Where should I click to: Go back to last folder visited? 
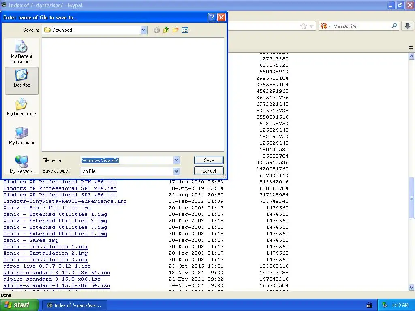coord(156,30)
